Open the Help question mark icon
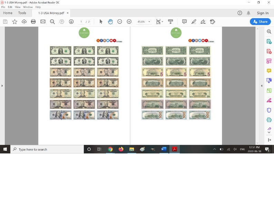The height and width of the screenshot is (211, 274). 240,13
